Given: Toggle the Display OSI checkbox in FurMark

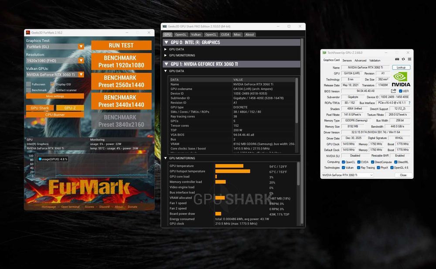Looking at the screenshot, I should (x=53, y=84).
